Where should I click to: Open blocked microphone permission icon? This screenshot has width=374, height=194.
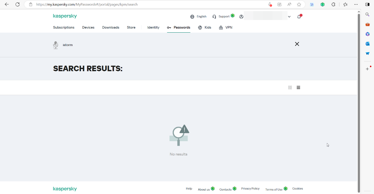[x=270, y=5]
